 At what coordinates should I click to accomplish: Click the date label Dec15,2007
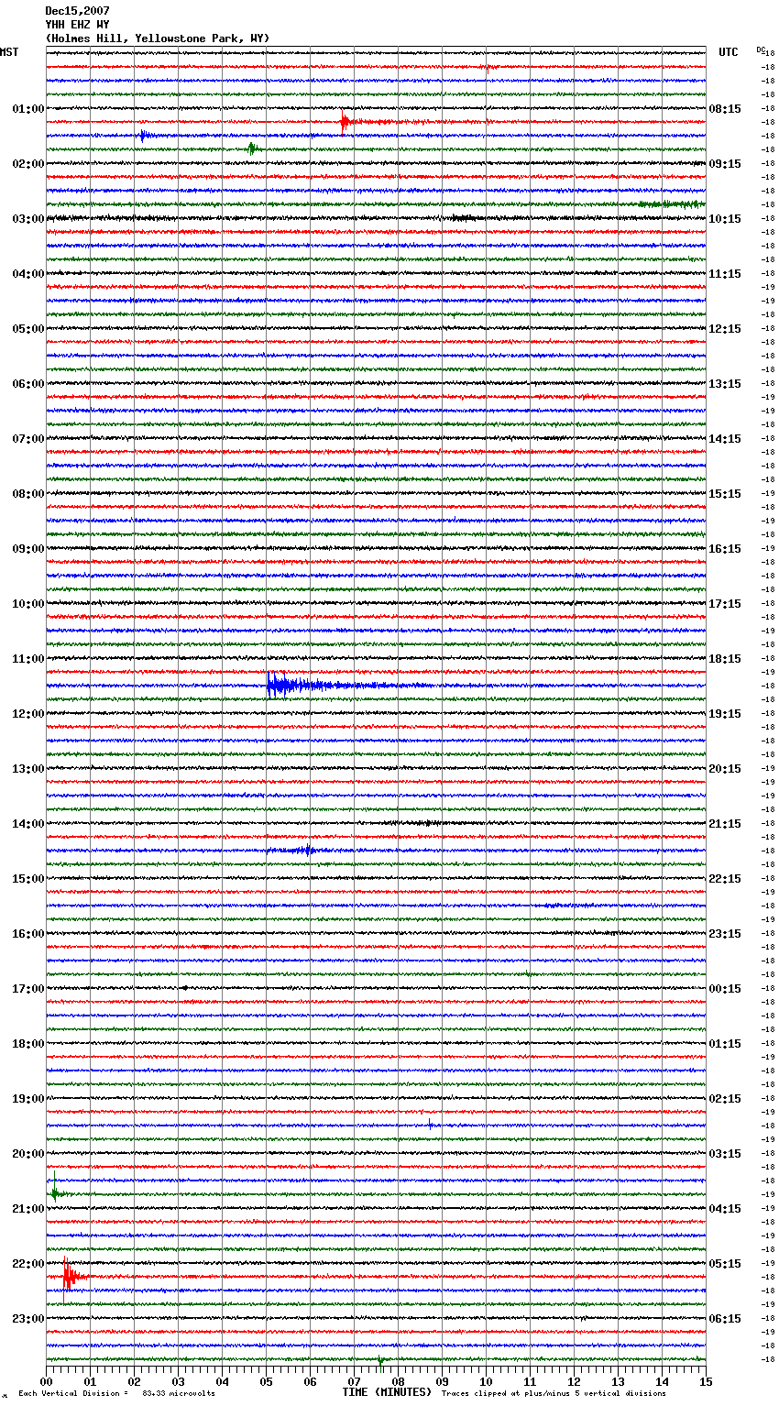(x=77, y=11)
